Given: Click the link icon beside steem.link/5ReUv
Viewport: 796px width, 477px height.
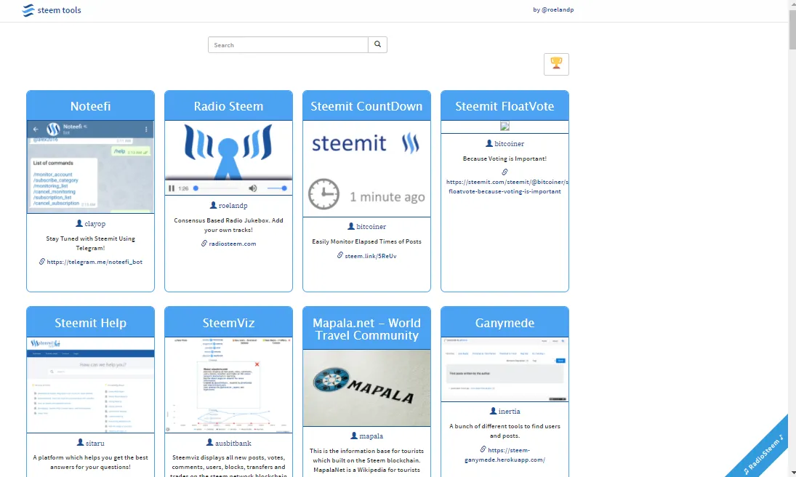Looking at the screenshot, I should tap(340, 255).
